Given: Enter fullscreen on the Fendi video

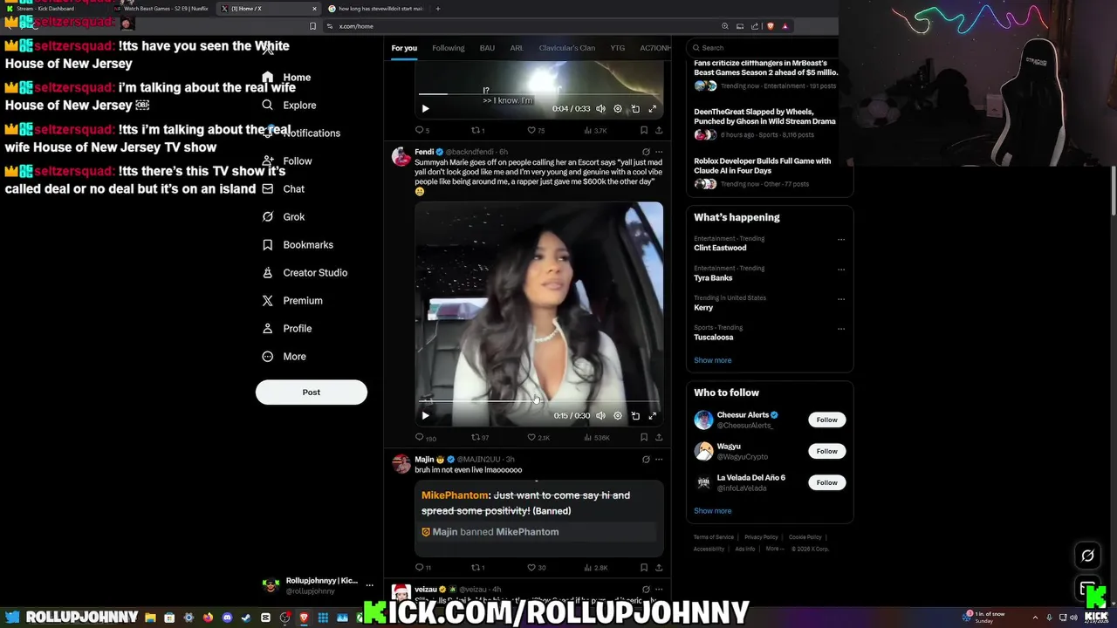Looking at the screenshot, I should pyautogui.click(x=652, y=416).
